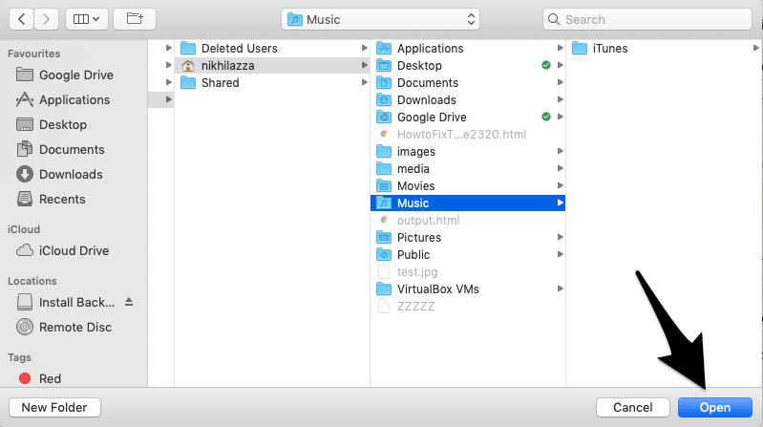Select the highlighted Music folder

468,203
